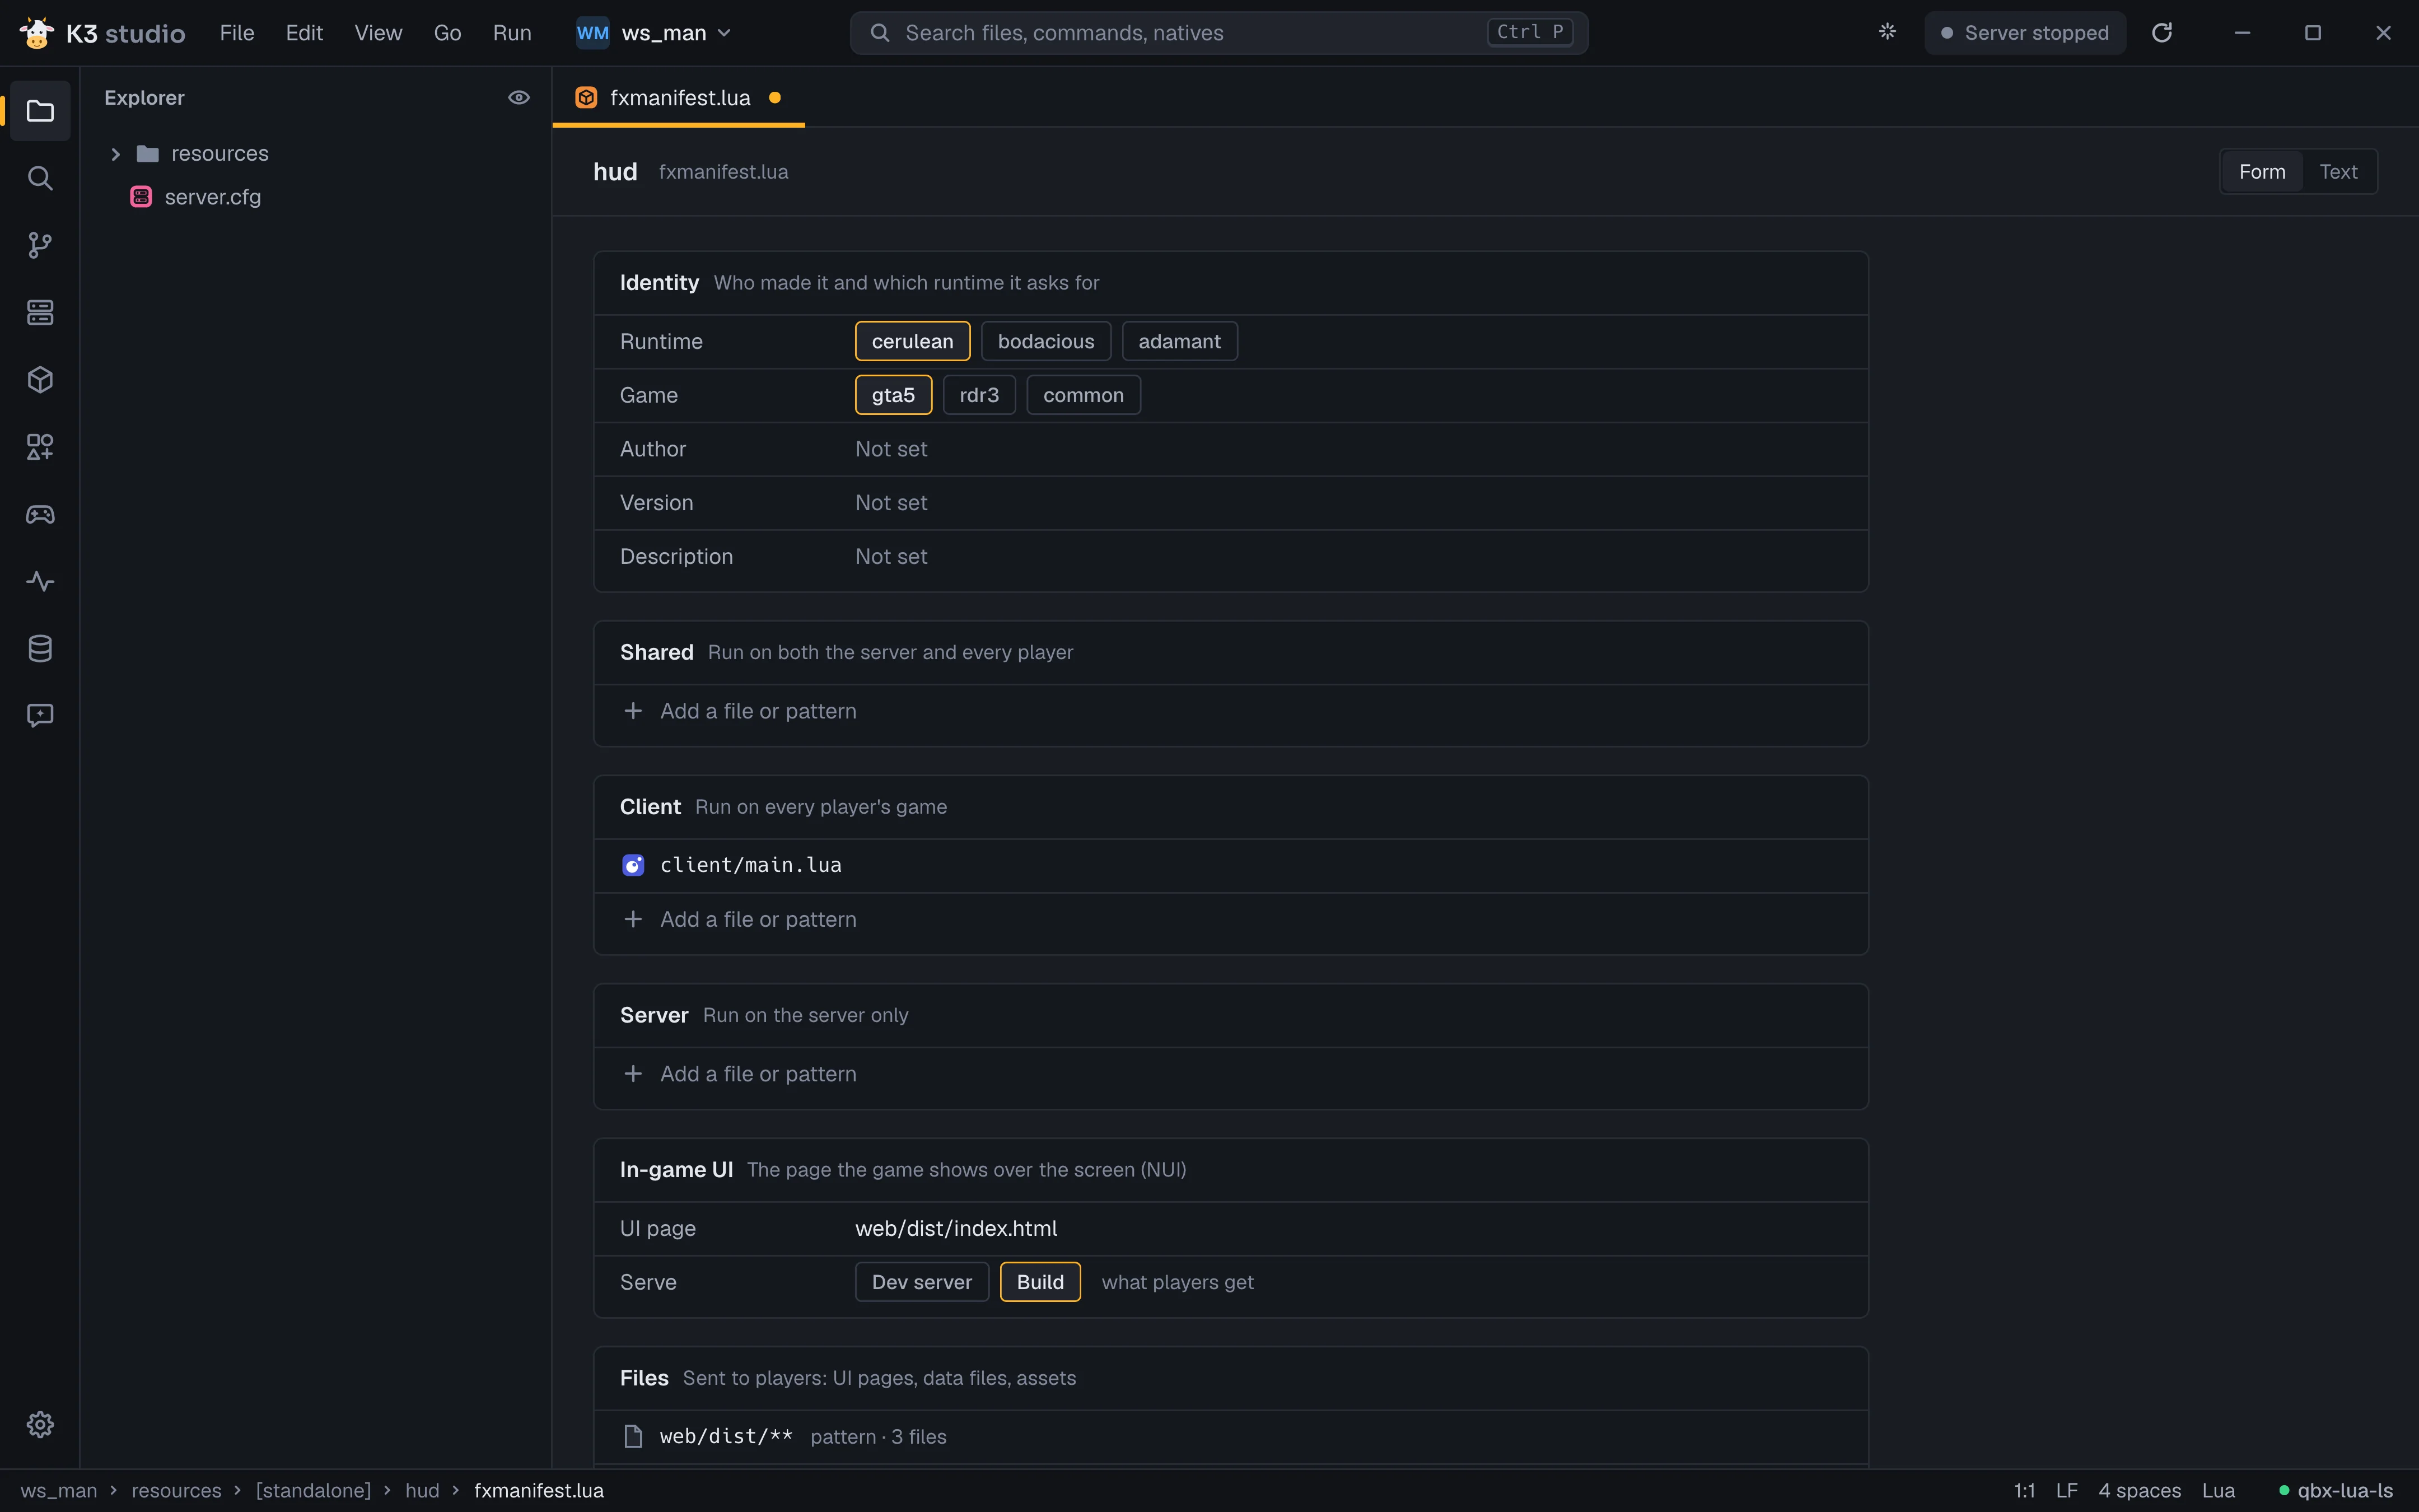The height and width of the screenshot is (1512, 2419).
Task: Open the Activity pulse icon in sidebar
Action: (x=40, y=581)
